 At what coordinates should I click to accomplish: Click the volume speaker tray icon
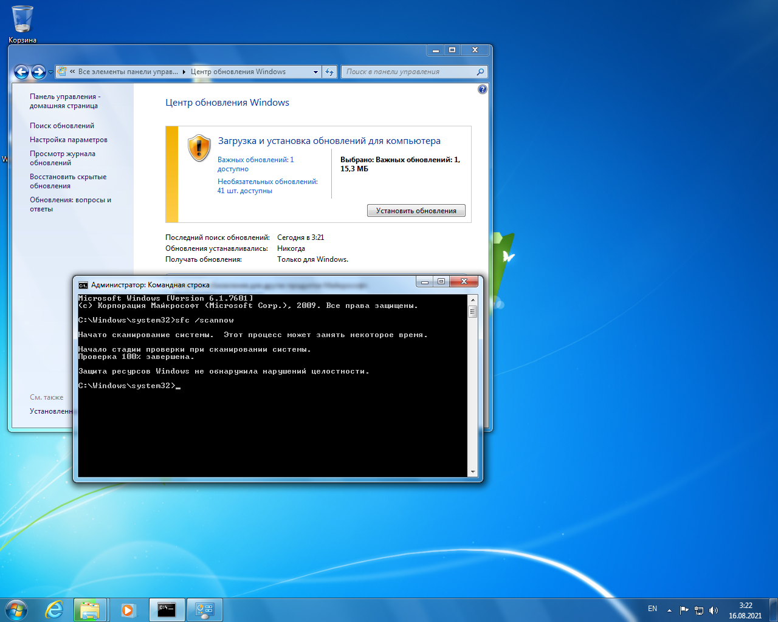click(x=713, y=610)
